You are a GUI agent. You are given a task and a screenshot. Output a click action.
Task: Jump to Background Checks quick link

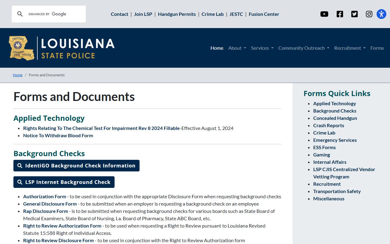[x=335, y=111]
